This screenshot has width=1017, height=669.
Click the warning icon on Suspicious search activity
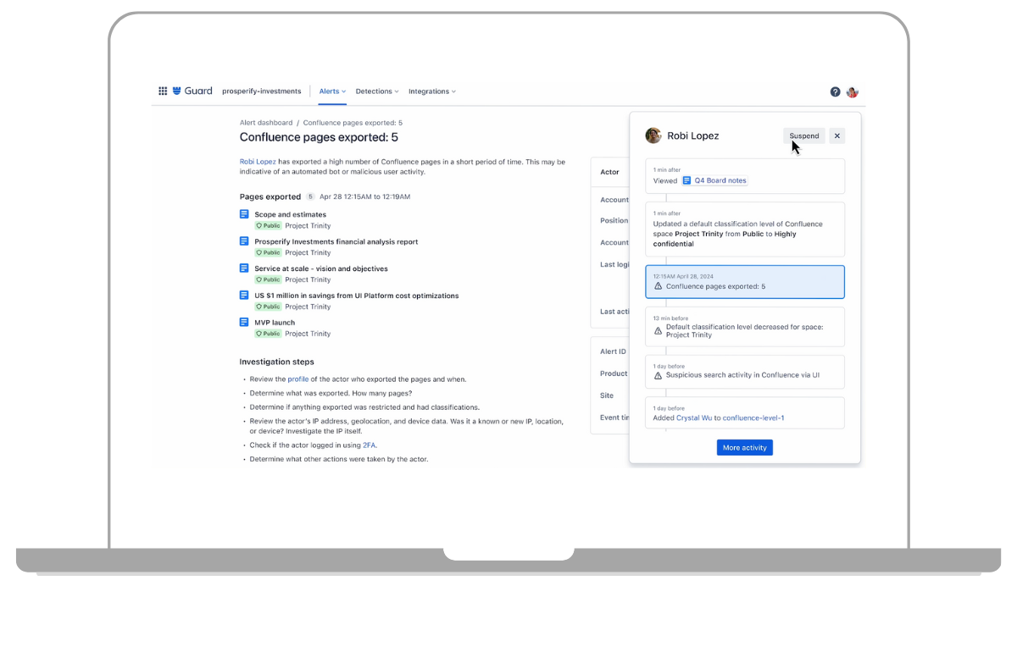(x=659, y=375)
